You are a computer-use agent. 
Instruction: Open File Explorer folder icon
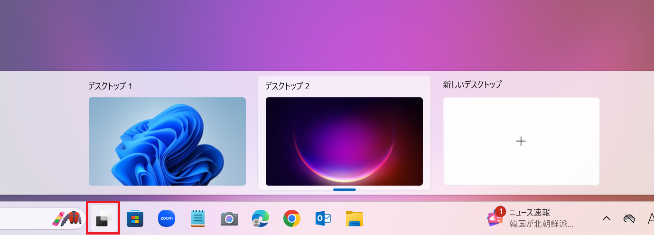[355, 218]
